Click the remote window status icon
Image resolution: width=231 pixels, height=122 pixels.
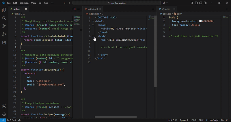point(3,120)
